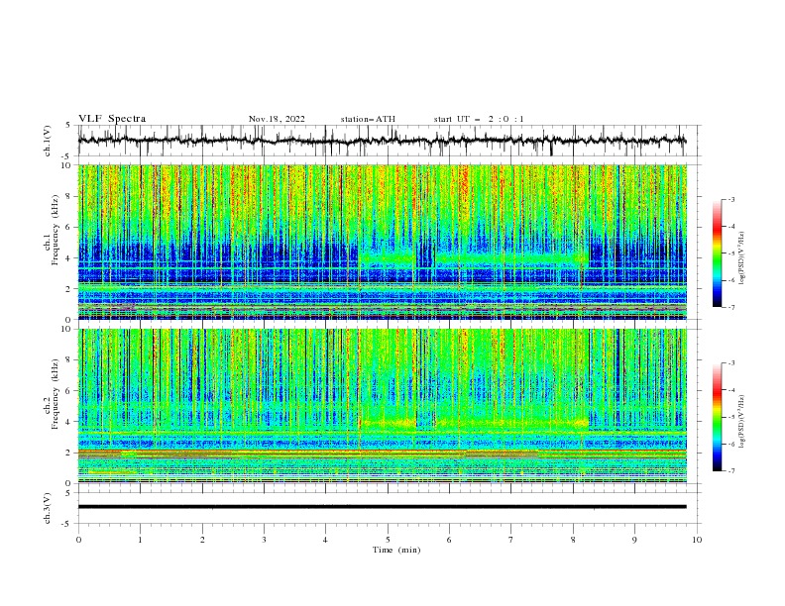Select the date text "Nov.18, 2022"
The width and height of the screenshot is (785, 606).
point(277,119)
